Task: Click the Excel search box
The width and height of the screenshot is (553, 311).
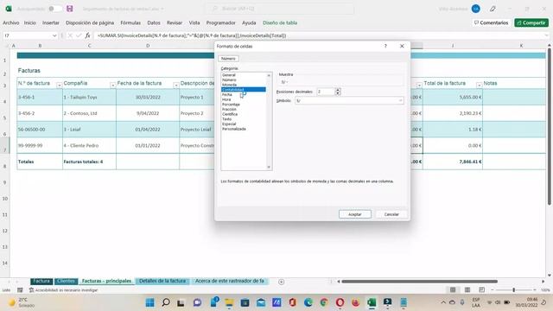Action: click(x=280, y=9)
